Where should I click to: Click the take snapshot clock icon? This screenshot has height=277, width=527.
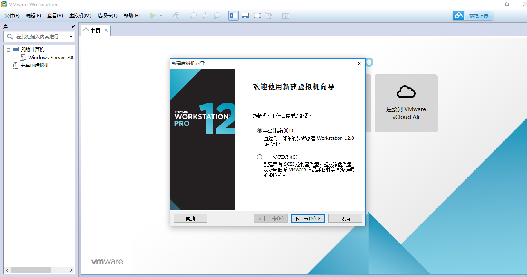tap(193, 16)
